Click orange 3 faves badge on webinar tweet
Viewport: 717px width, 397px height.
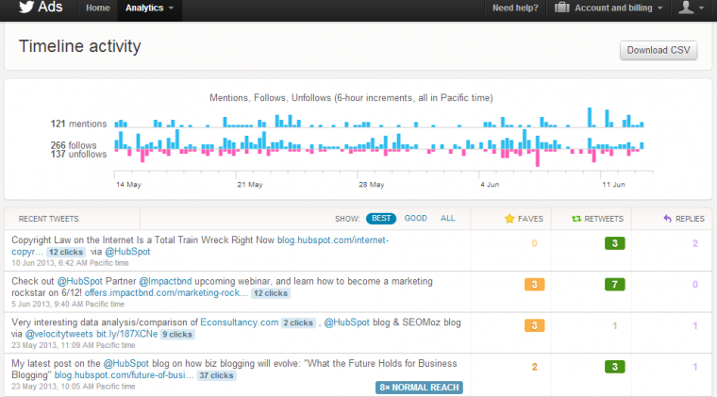[x=534, y=285]
